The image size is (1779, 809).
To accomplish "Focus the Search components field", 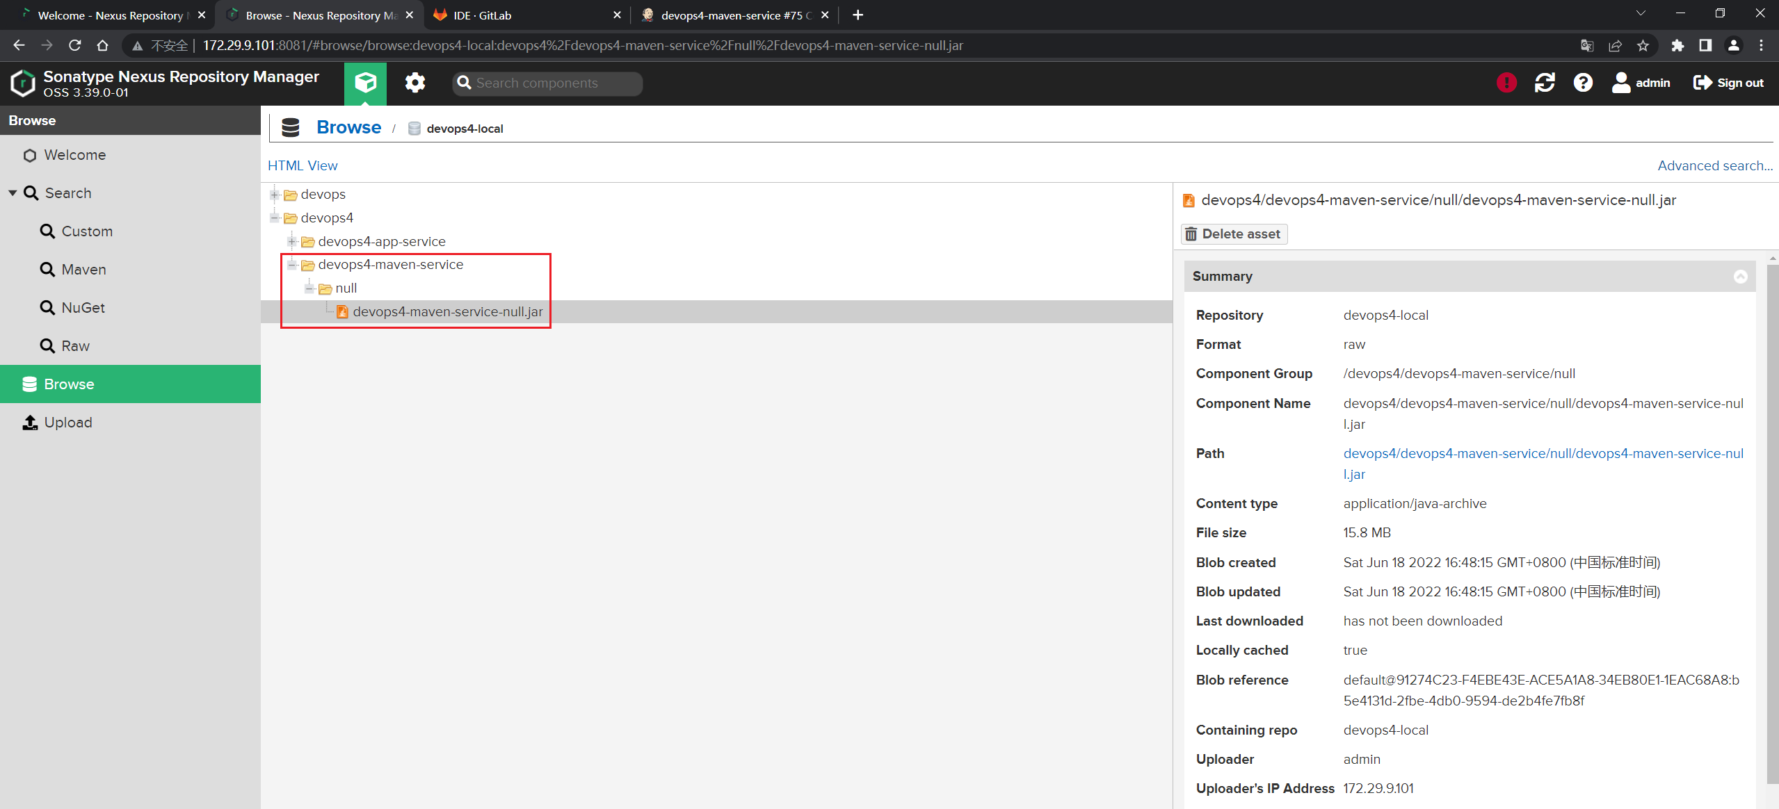I will pos(547,83).
